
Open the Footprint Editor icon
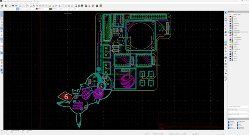[x=76, y=6]
